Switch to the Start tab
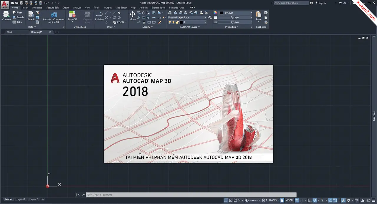This screenshot has width=377, height=204. tap(9, 32)
